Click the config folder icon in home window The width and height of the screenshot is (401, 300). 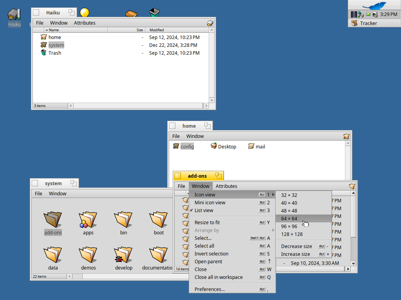176,146
